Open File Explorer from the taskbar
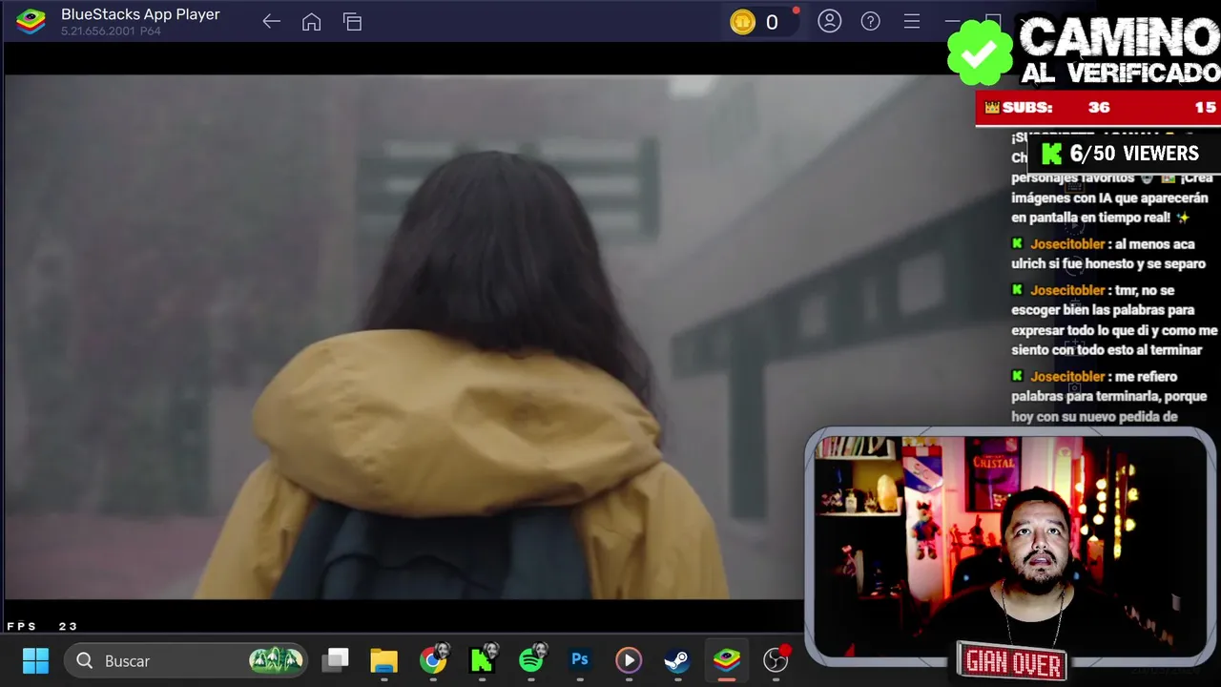This screenshot has height=687, width=1221. (x=384, y=660)
